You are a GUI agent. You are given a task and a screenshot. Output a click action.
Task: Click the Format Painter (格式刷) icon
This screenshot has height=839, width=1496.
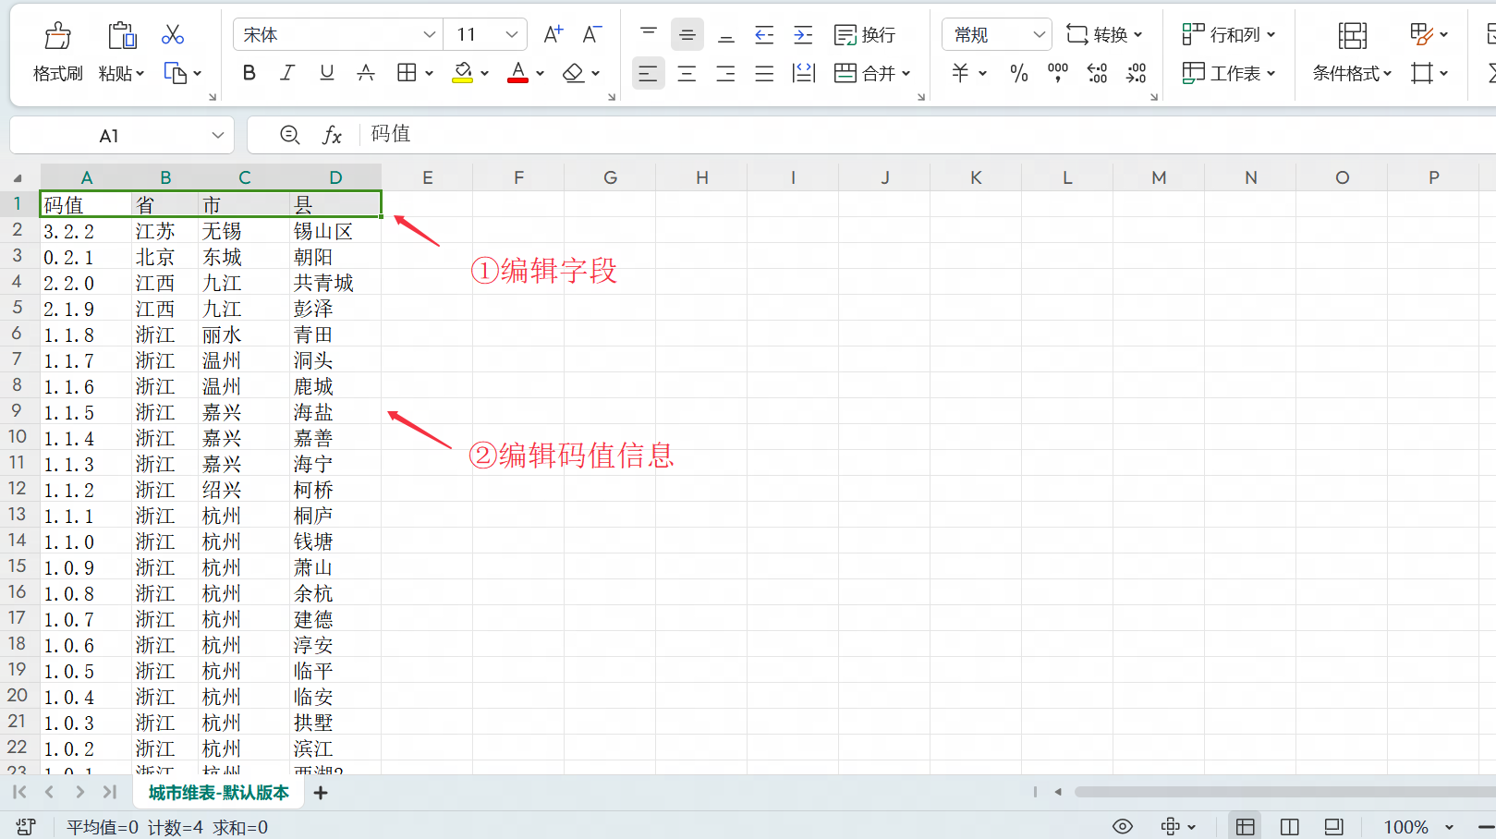click(57, 37)
